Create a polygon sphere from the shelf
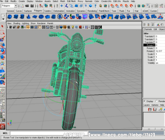Image resolution: width=165 pixels, height=140 pixels. [10, 17]
